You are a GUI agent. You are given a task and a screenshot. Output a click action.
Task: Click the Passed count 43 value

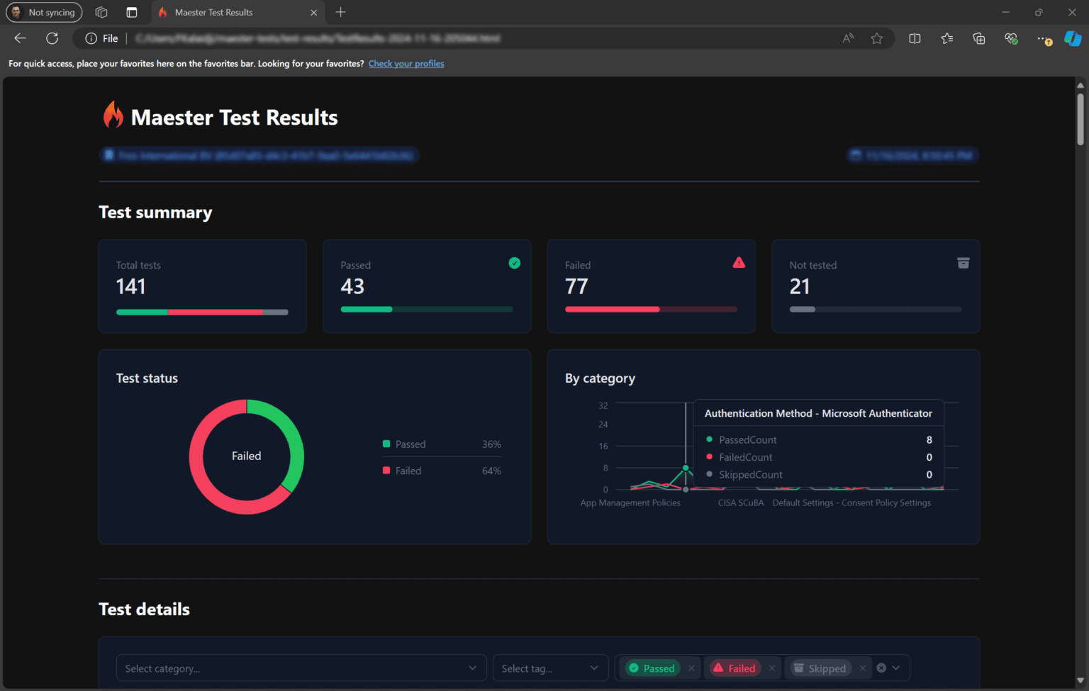(352, 286)
